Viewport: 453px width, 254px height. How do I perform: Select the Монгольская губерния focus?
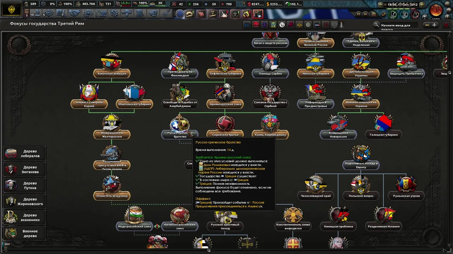coord(134,97)
